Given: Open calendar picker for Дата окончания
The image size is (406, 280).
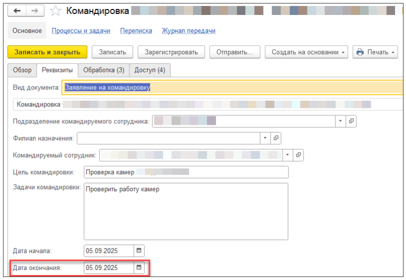Looking at the screenshot, I should [139, 268].
